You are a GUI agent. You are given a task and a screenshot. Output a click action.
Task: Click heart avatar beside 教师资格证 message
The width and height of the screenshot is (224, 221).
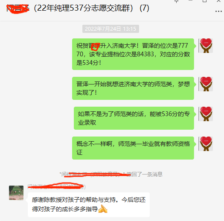click(206, 144)
